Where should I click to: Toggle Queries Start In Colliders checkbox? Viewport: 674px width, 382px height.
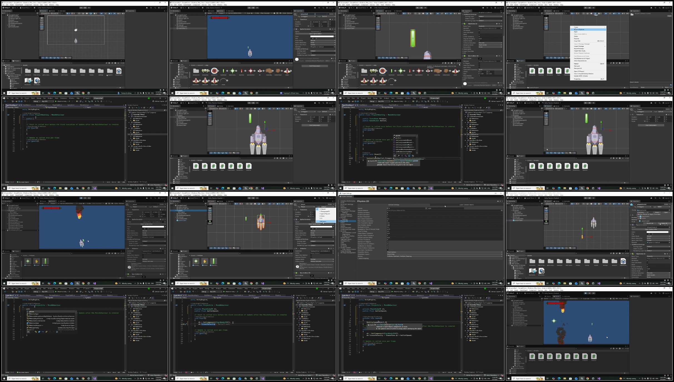coord(388,244)
